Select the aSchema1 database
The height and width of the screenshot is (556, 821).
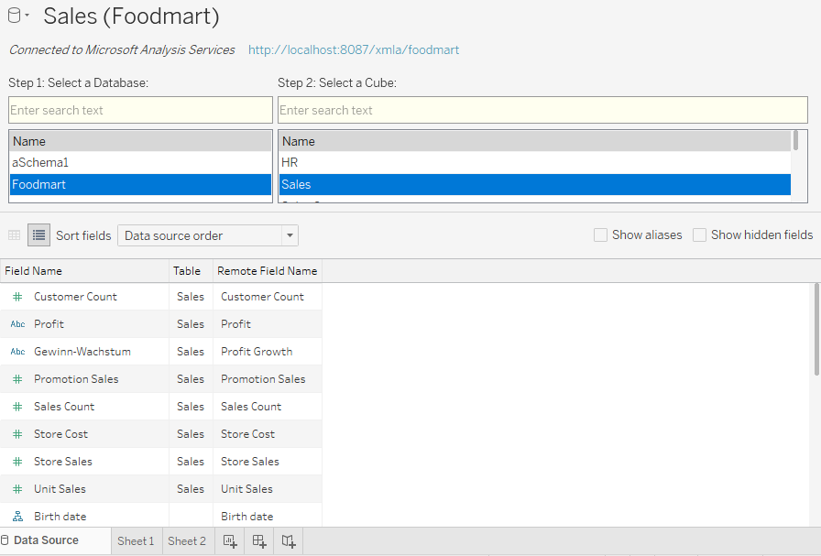(x=140, y=163)
